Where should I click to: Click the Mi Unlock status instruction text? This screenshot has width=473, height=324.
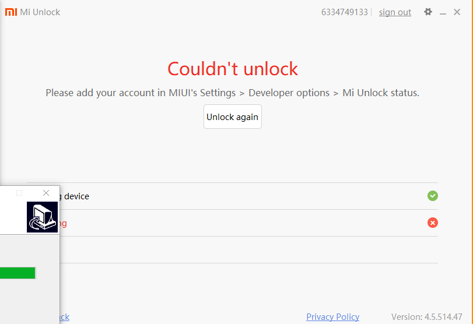click(232, 93)
